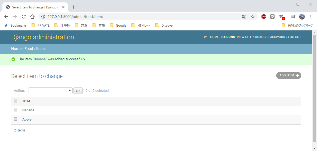Open the Chrome profile avatar
Viewport: 317px width, 151px height.
coord(302,17)
